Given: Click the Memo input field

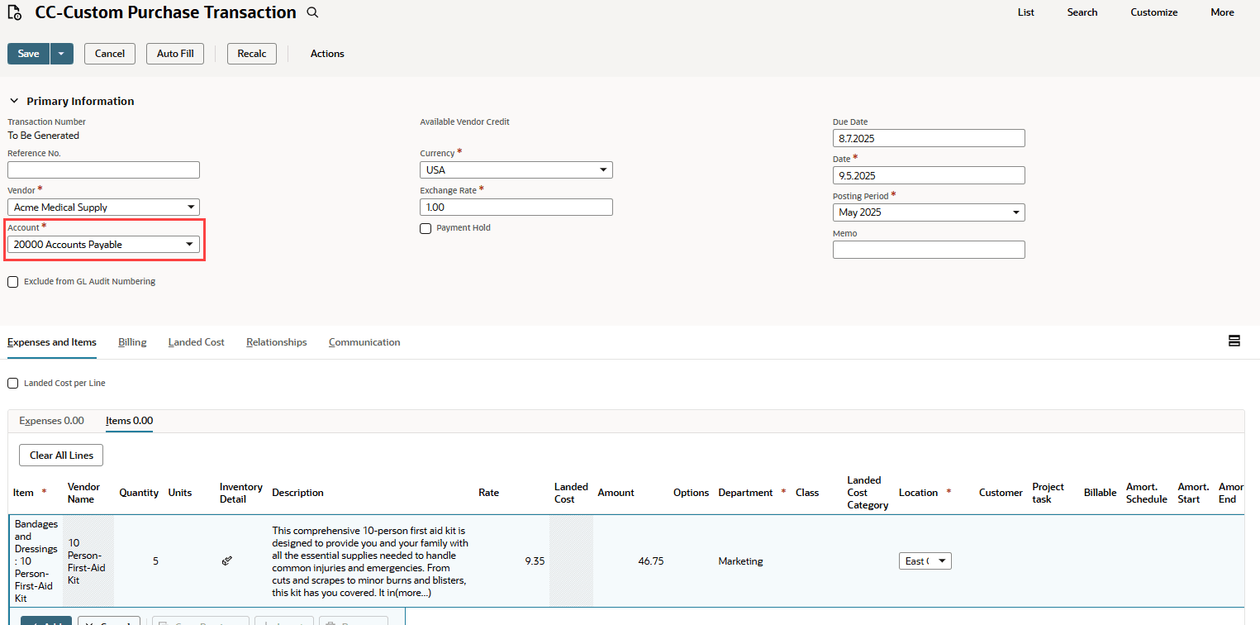Looking at the screenshot, I should click(929, 250).
